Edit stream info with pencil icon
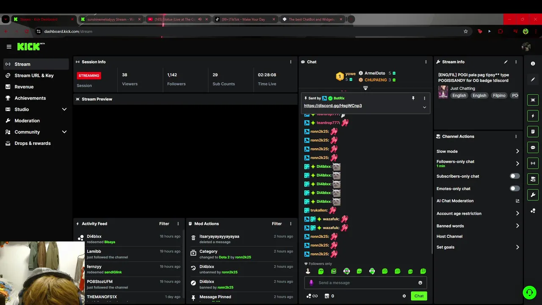The width and height of the screenshot is (542, 305). coord(506,62)
